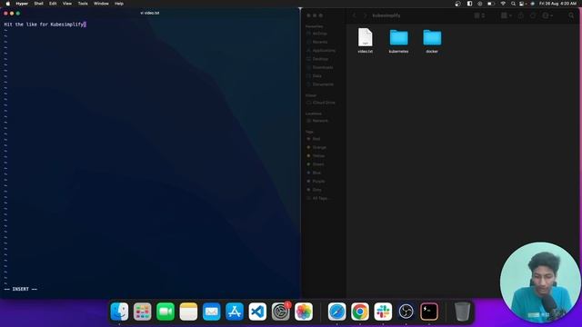The height and width of the screenshot is (327, 582).
Task: Click 'vi video.txt' Hyper window title
Action: click(x=150, y=13)
